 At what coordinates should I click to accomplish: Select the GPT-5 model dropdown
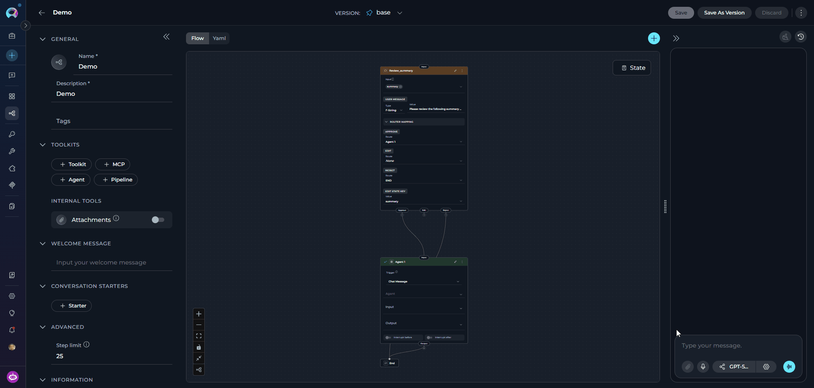pyautogui.click(x=734, y=367)
